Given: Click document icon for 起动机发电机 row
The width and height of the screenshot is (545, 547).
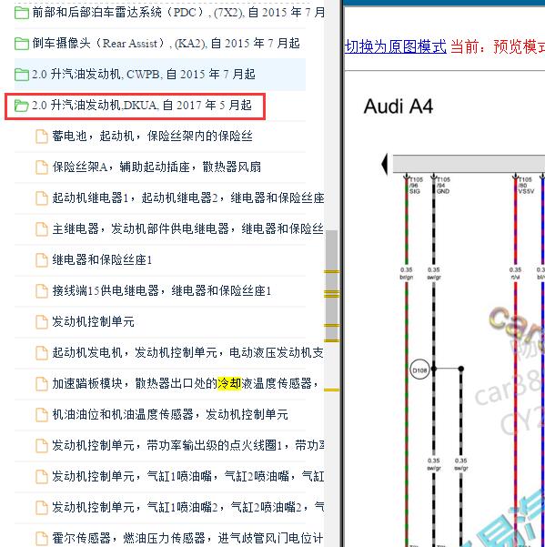Looking at the screenshot, I should pos(42,353).
